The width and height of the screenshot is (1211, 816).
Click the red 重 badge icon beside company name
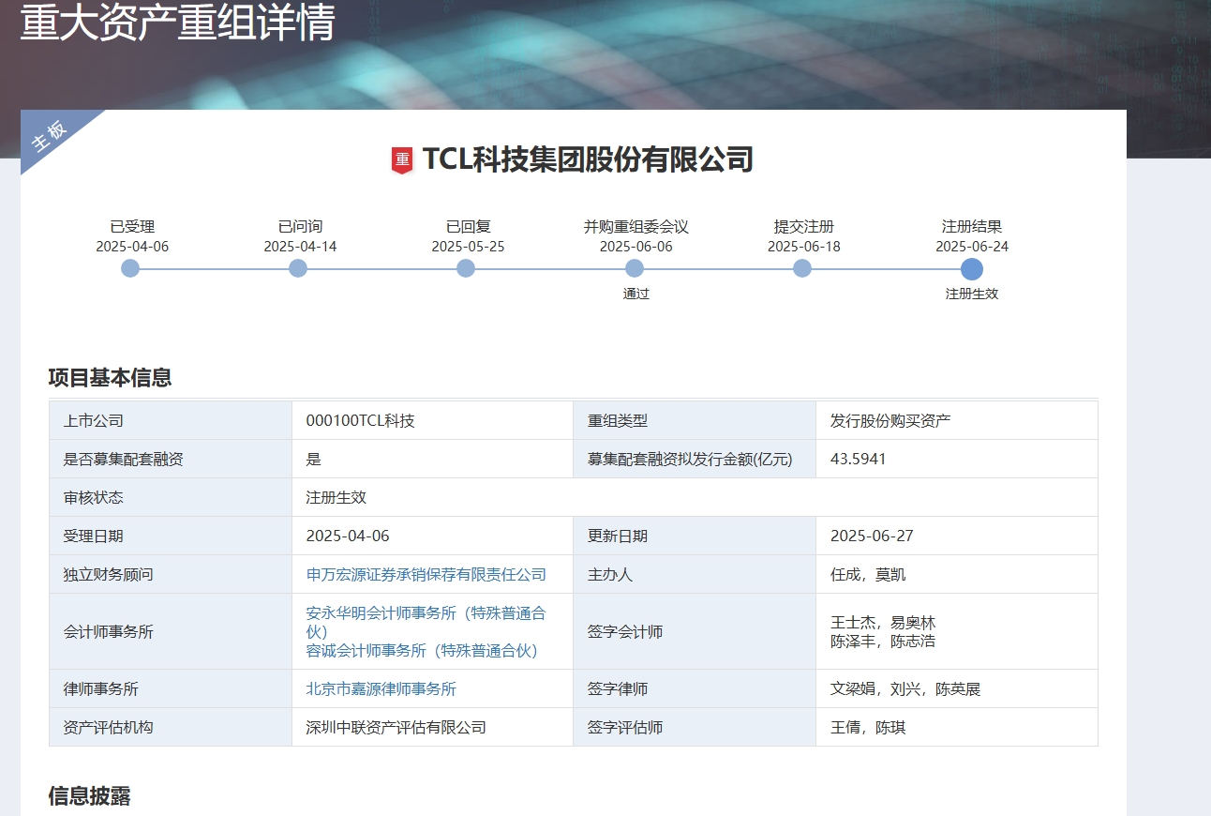point(402,160)
